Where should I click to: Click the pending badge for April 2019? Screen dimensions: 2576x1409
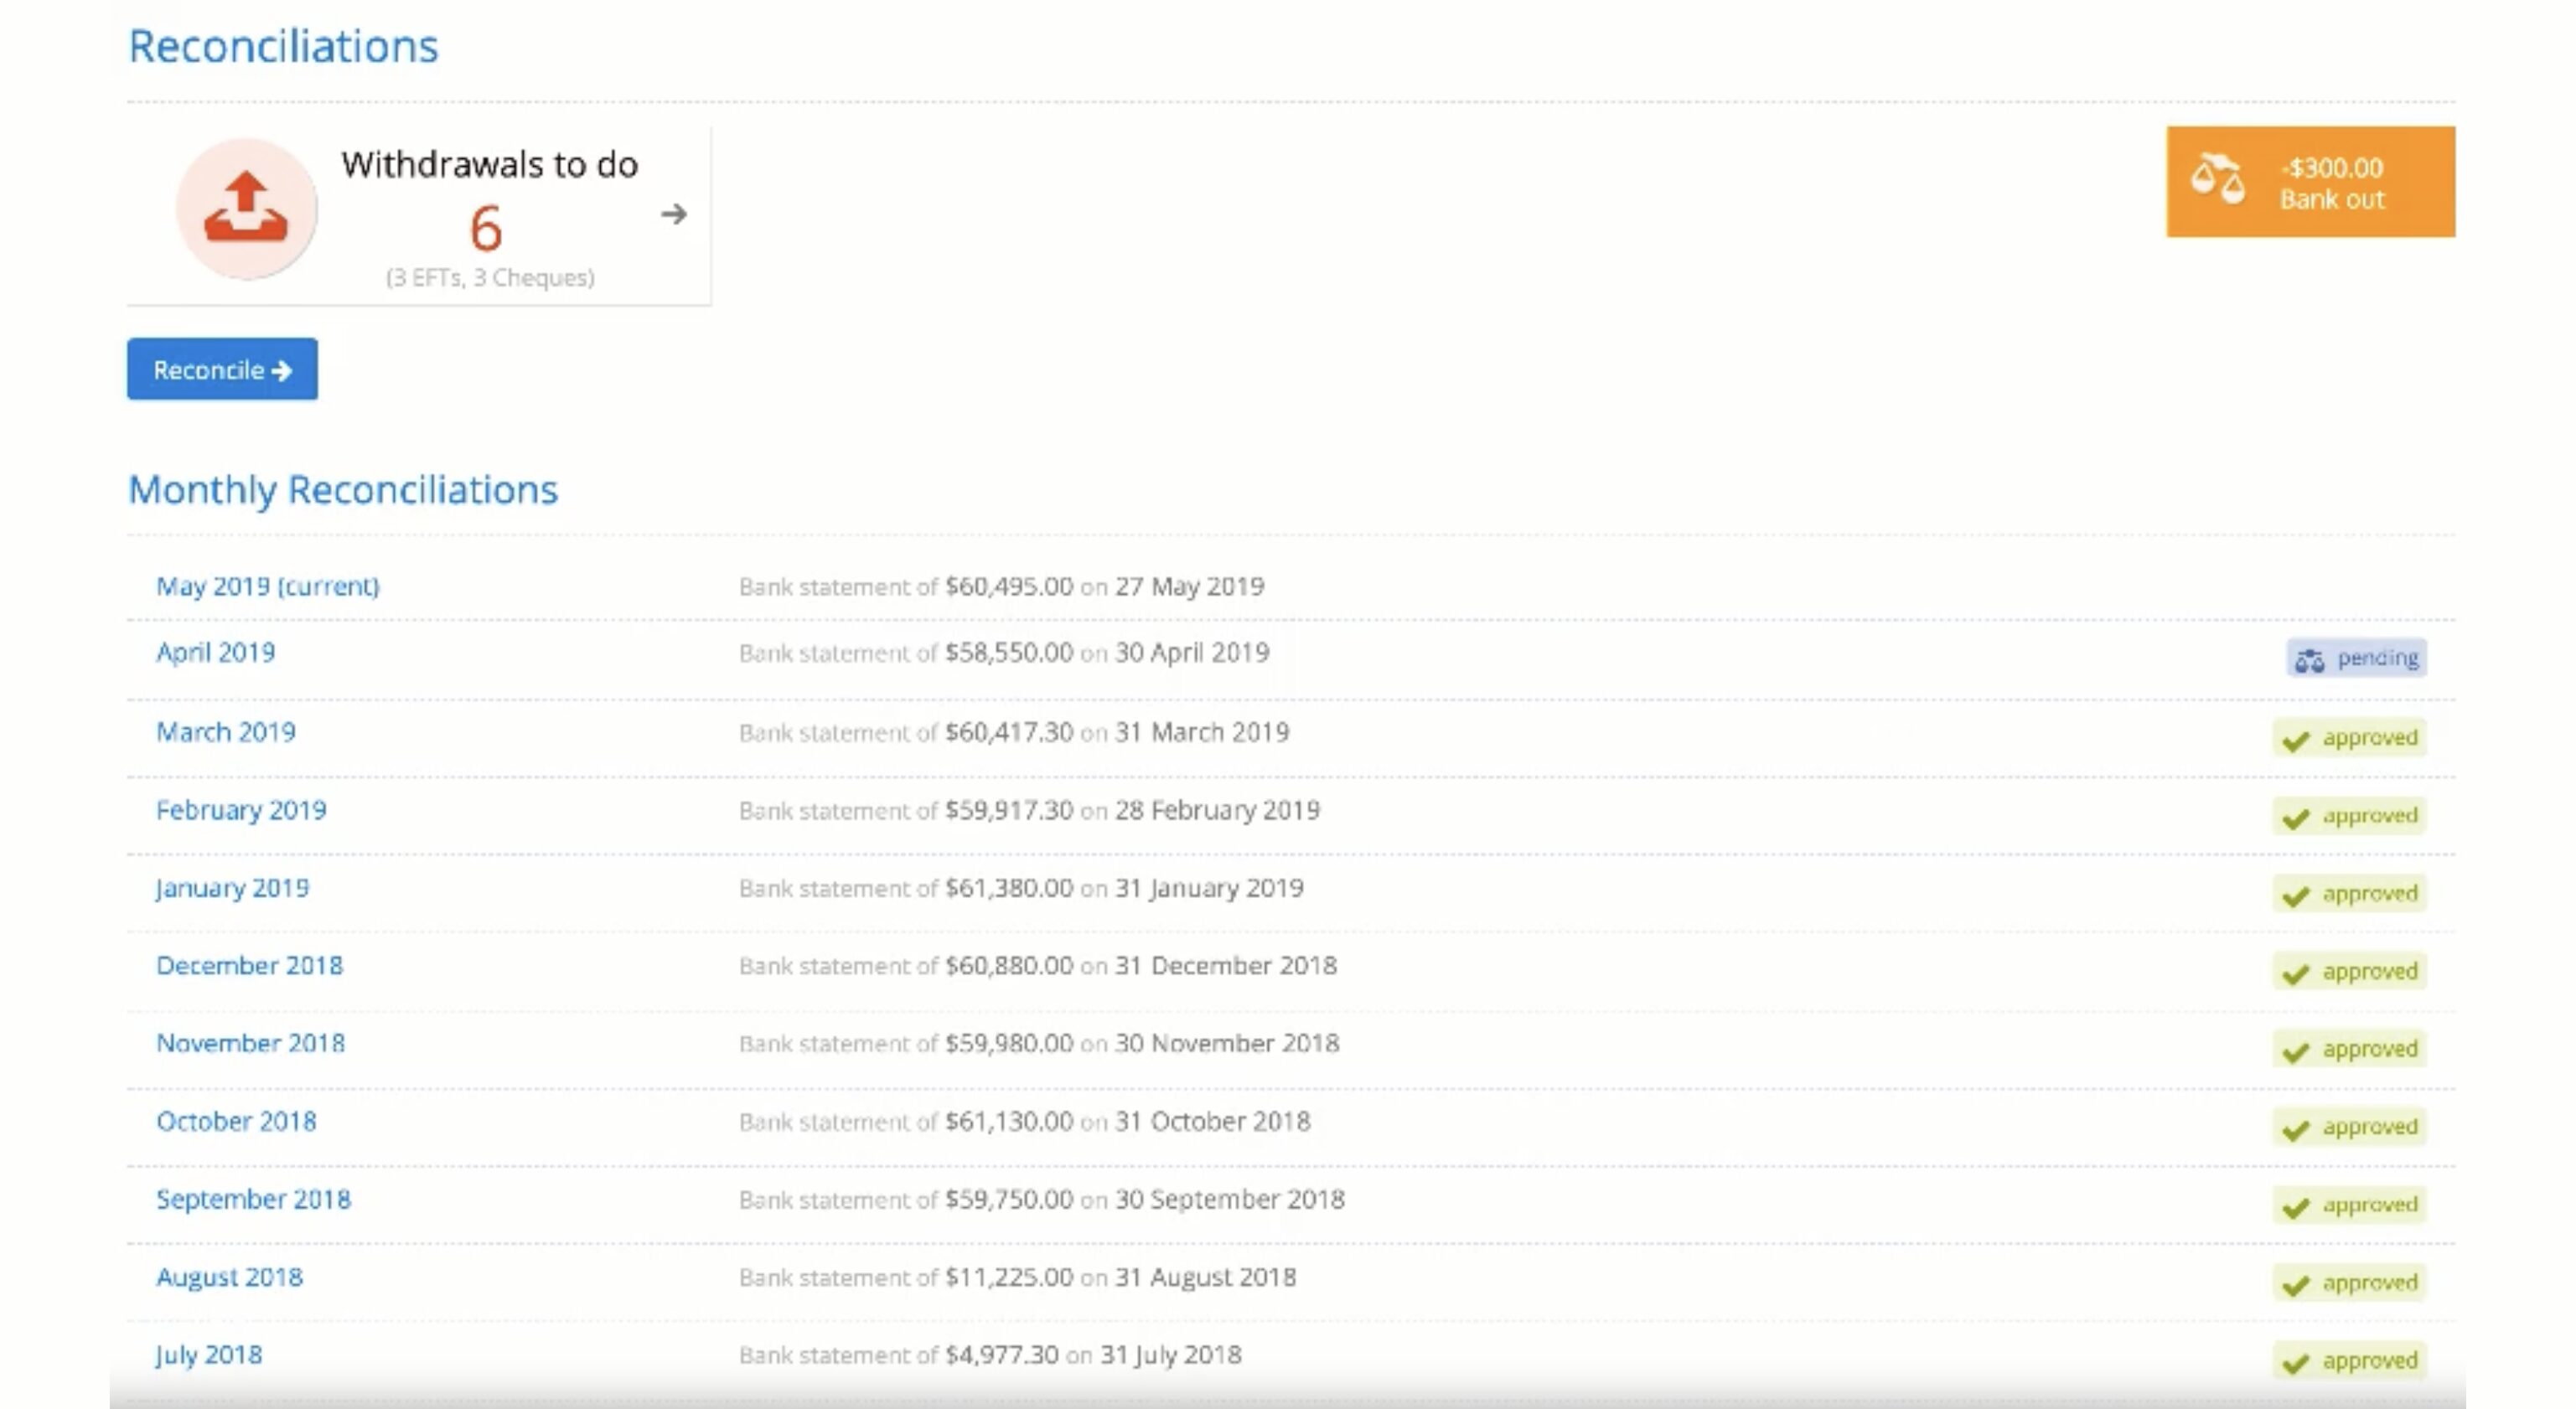click(x=2356, y=658)
